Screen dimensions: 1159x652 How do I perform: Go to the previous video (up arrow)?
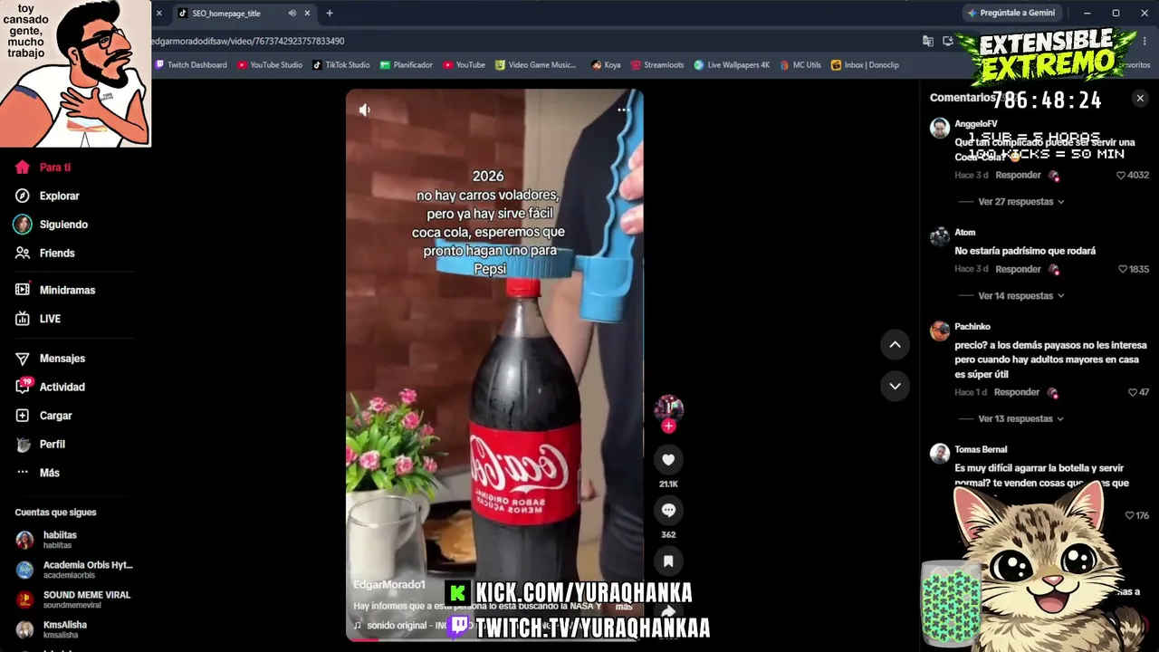tap(895, 344)
